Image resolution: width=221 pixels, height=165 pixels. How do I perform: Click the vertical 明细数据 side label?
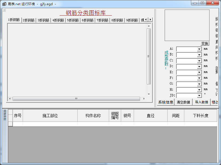(5, 115)
